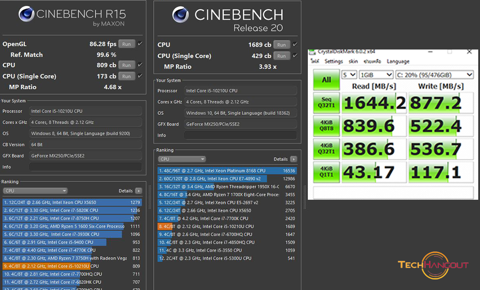The height and width of the screenshot is (290, 480).
Task: Open ranking Details arrow in Cinebench R15
Action: [139, 191]
